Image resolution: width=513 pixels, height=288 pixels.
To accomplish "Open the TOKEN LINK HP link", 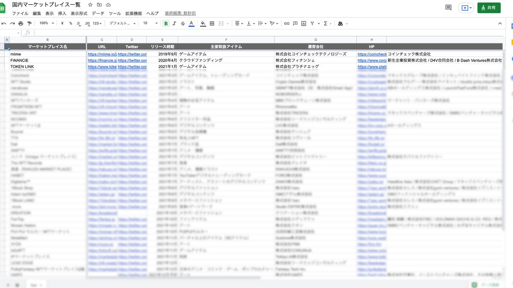I will pos(372,67).
